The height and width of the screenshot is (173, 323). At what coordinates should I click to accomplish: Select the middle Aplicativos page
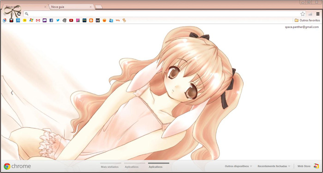[x=132, y=167]
